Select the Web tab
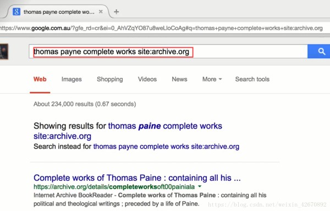Image resolution: width=330 pixels, height=211 pixels. click(x=40, y=79)
